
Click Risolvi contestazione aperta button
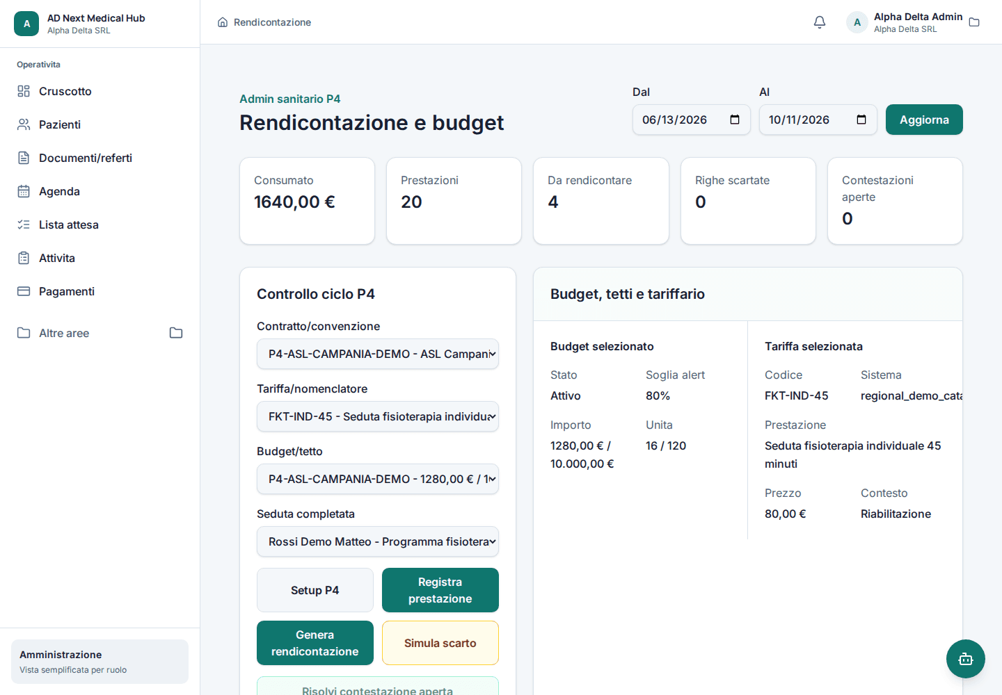(378, 686)
